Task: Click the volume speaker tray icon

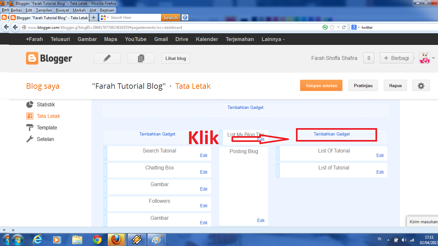Action: (404, 240)
